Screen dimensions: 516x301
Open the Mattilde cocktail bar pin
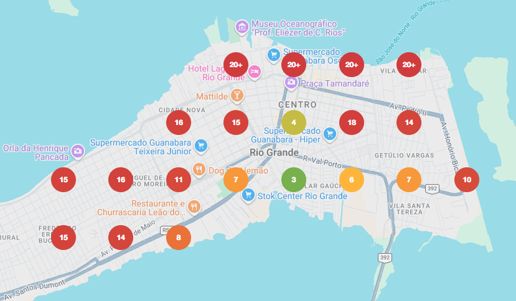coord(237,96)
